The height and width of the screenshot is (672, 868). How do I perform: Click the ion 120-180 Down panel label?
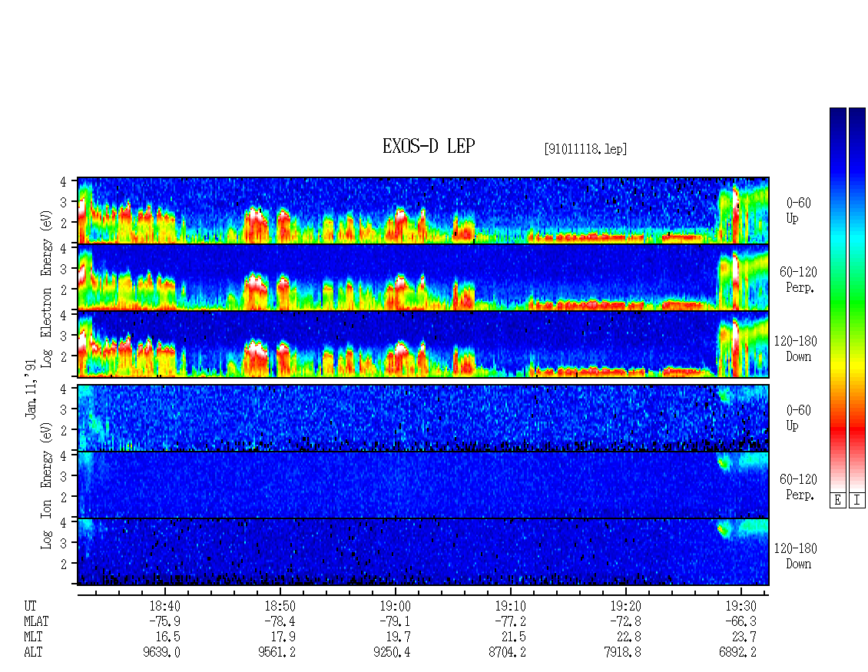(x=796, y=556)
